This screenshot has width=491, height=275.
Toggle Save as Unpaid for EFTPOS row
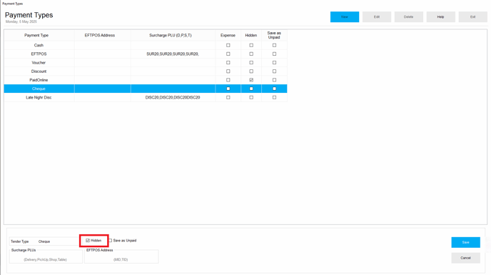click(x=274, y=54)
